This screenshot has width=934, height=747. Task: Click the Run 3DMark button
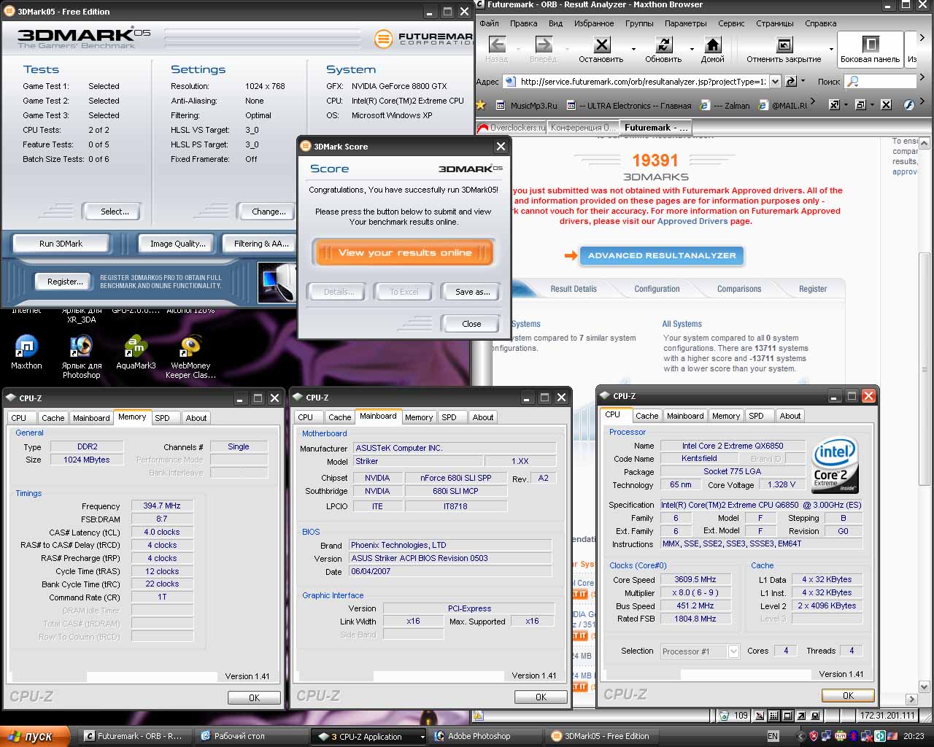pos(61,244)
